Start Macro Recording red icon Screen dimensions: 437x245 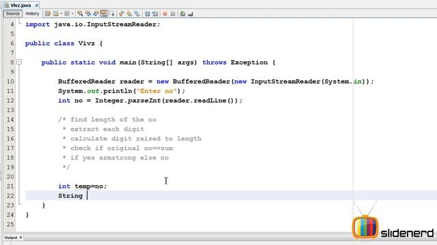point(165,14)
